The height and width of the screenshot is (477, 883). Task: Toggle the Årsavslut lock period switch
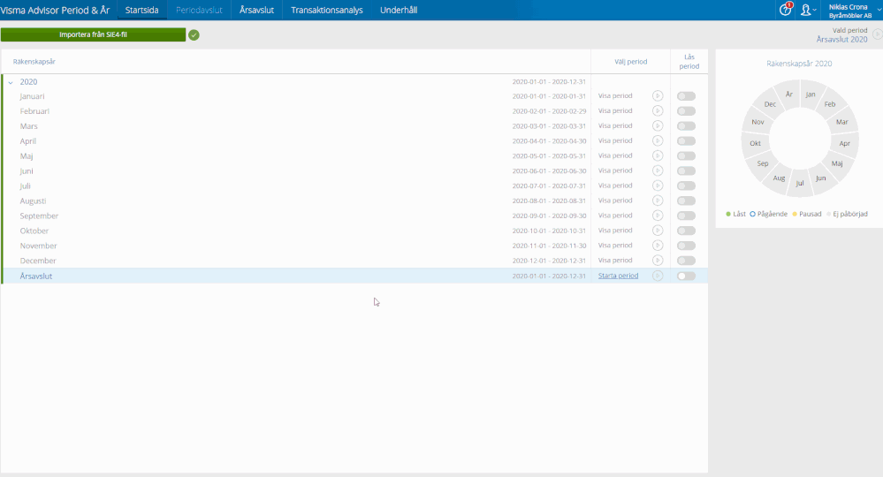click(686, 276)
